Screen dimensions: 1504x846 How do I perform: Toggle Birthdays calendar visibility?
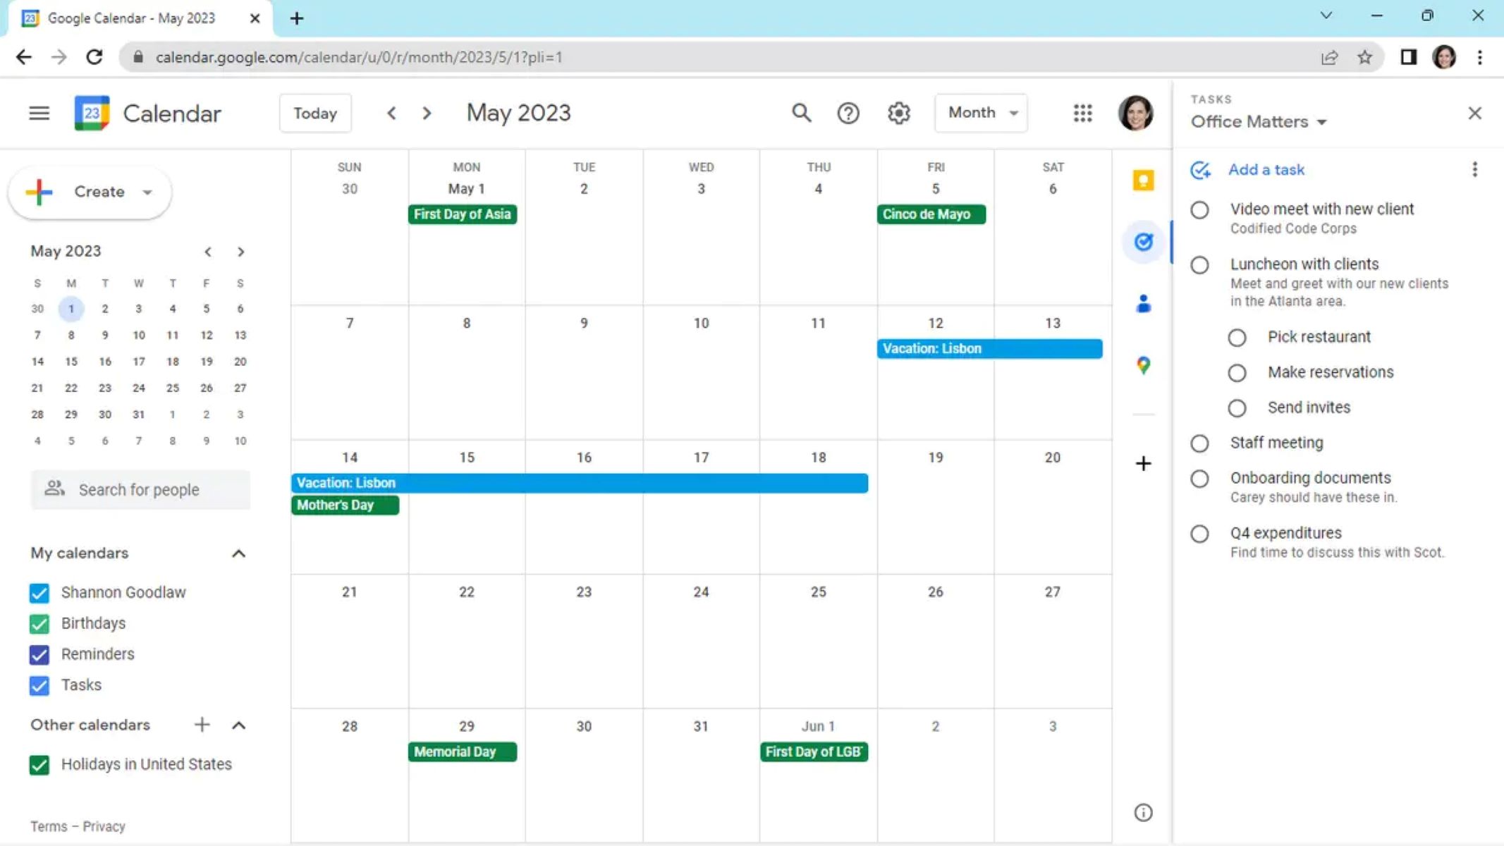[x=38, y=623]
